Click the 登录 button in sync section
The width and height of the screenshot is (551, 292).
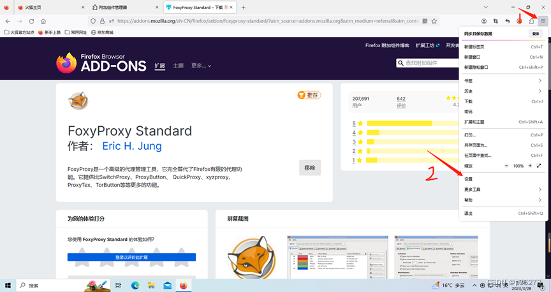coord(536,34)
